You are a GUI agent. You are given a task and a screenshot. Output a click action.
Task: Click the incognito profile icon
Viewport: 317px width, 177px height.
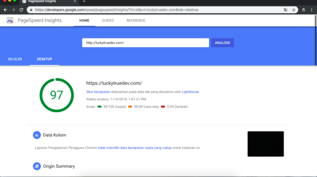(x=304, y=9)
